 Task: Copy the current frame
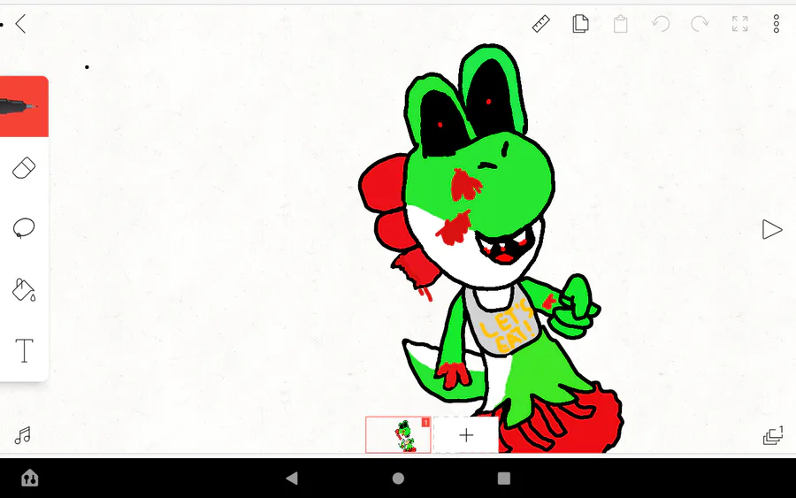tap(580, 24)
